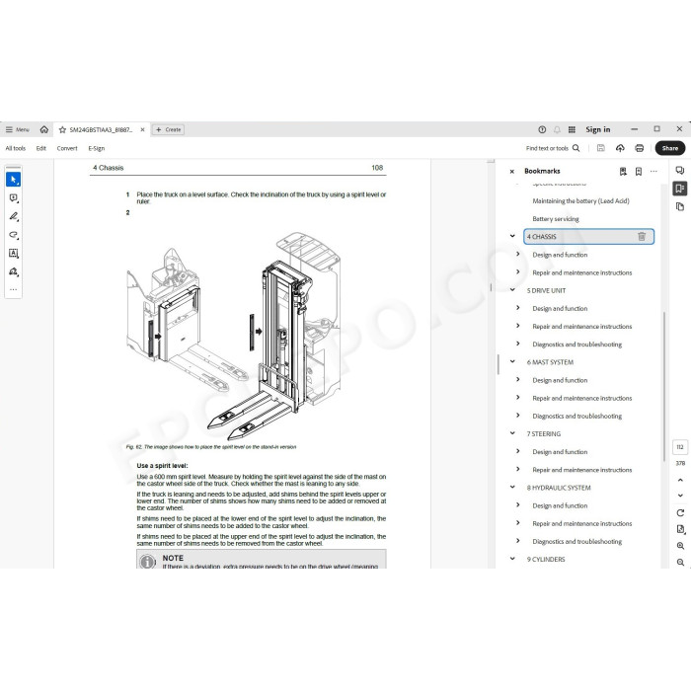Expand Diagnostics and troubleshooting under 5 DRIVE UNIT

518,344
